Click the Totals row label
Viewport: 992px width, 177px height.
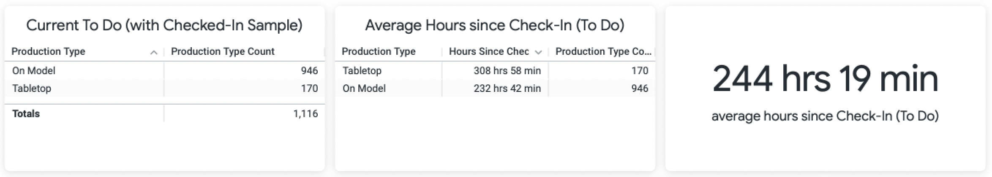tap(26, 114)
